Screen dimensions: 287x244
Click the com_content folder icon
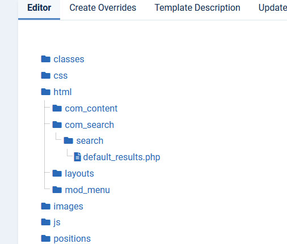tap(57, 108)
